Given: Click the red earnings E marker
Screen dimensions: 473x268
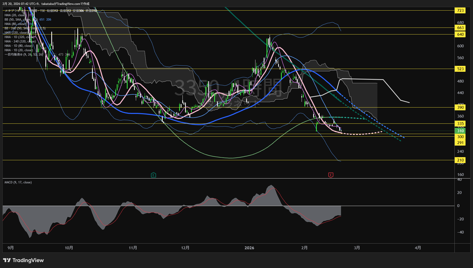Looking at the screenshot, I should [x=331, y=175].
